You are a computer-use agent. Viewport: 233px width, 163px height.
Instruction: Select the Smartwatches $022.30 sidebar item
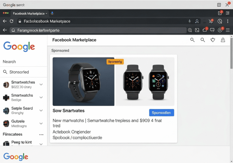click(23, 84)
